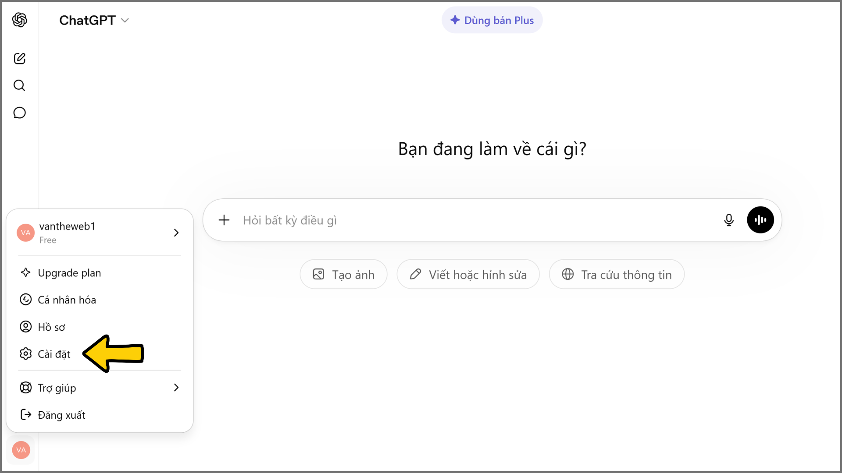Launch voice mode with the black waveform button
This screenshot has width=842, height=473.
(760, 220)
